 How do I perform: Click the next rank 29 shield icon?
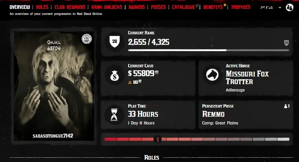coord(286,43)
